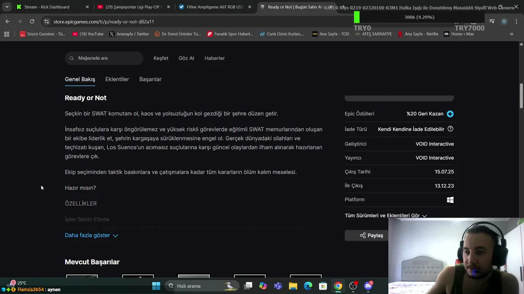Click the page vertical scrollbar thumb
524x294 pixels.
tap(521, 96)
